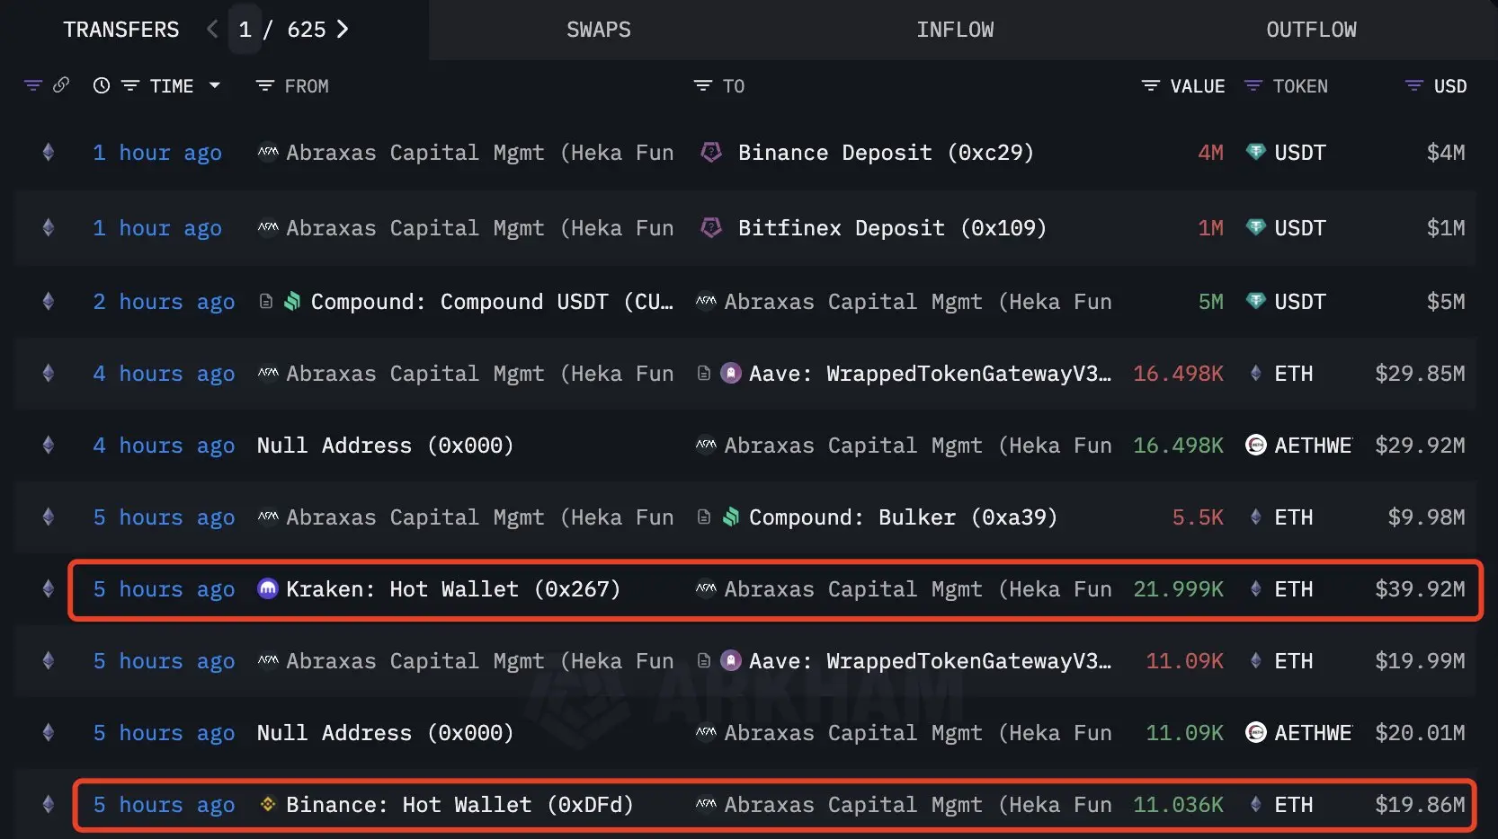Open Compound USDT (CU…) sender
Screen dimensions: 1498x839
point(492,302)
